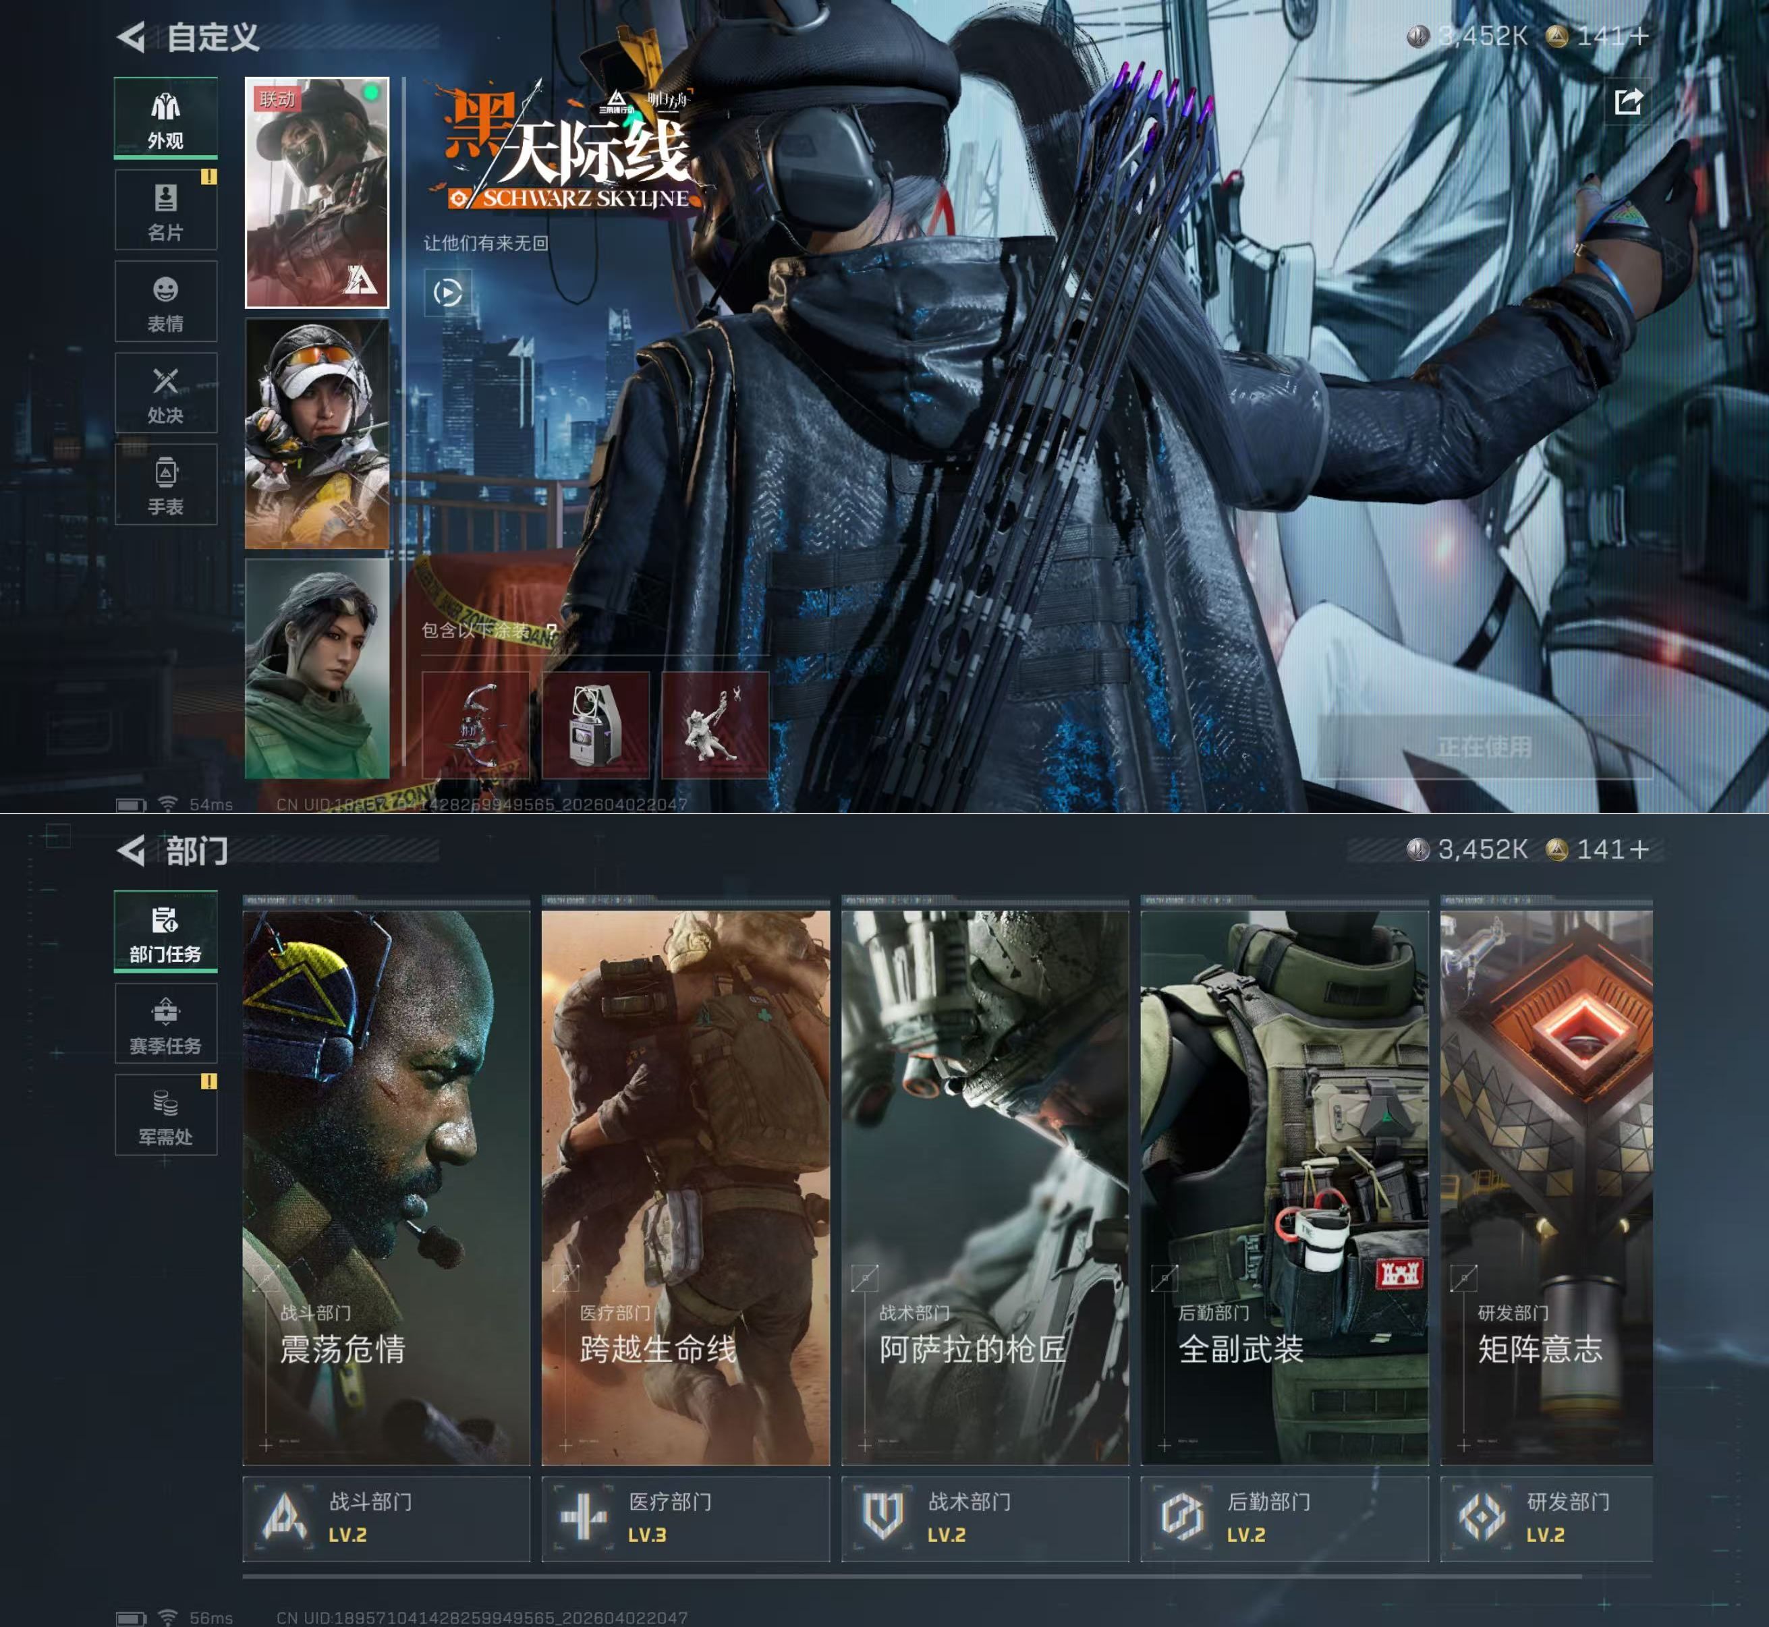This screenshot has width=1769, height=1627.
Task: Open the device gadget skin item
Action: point(595,725)
